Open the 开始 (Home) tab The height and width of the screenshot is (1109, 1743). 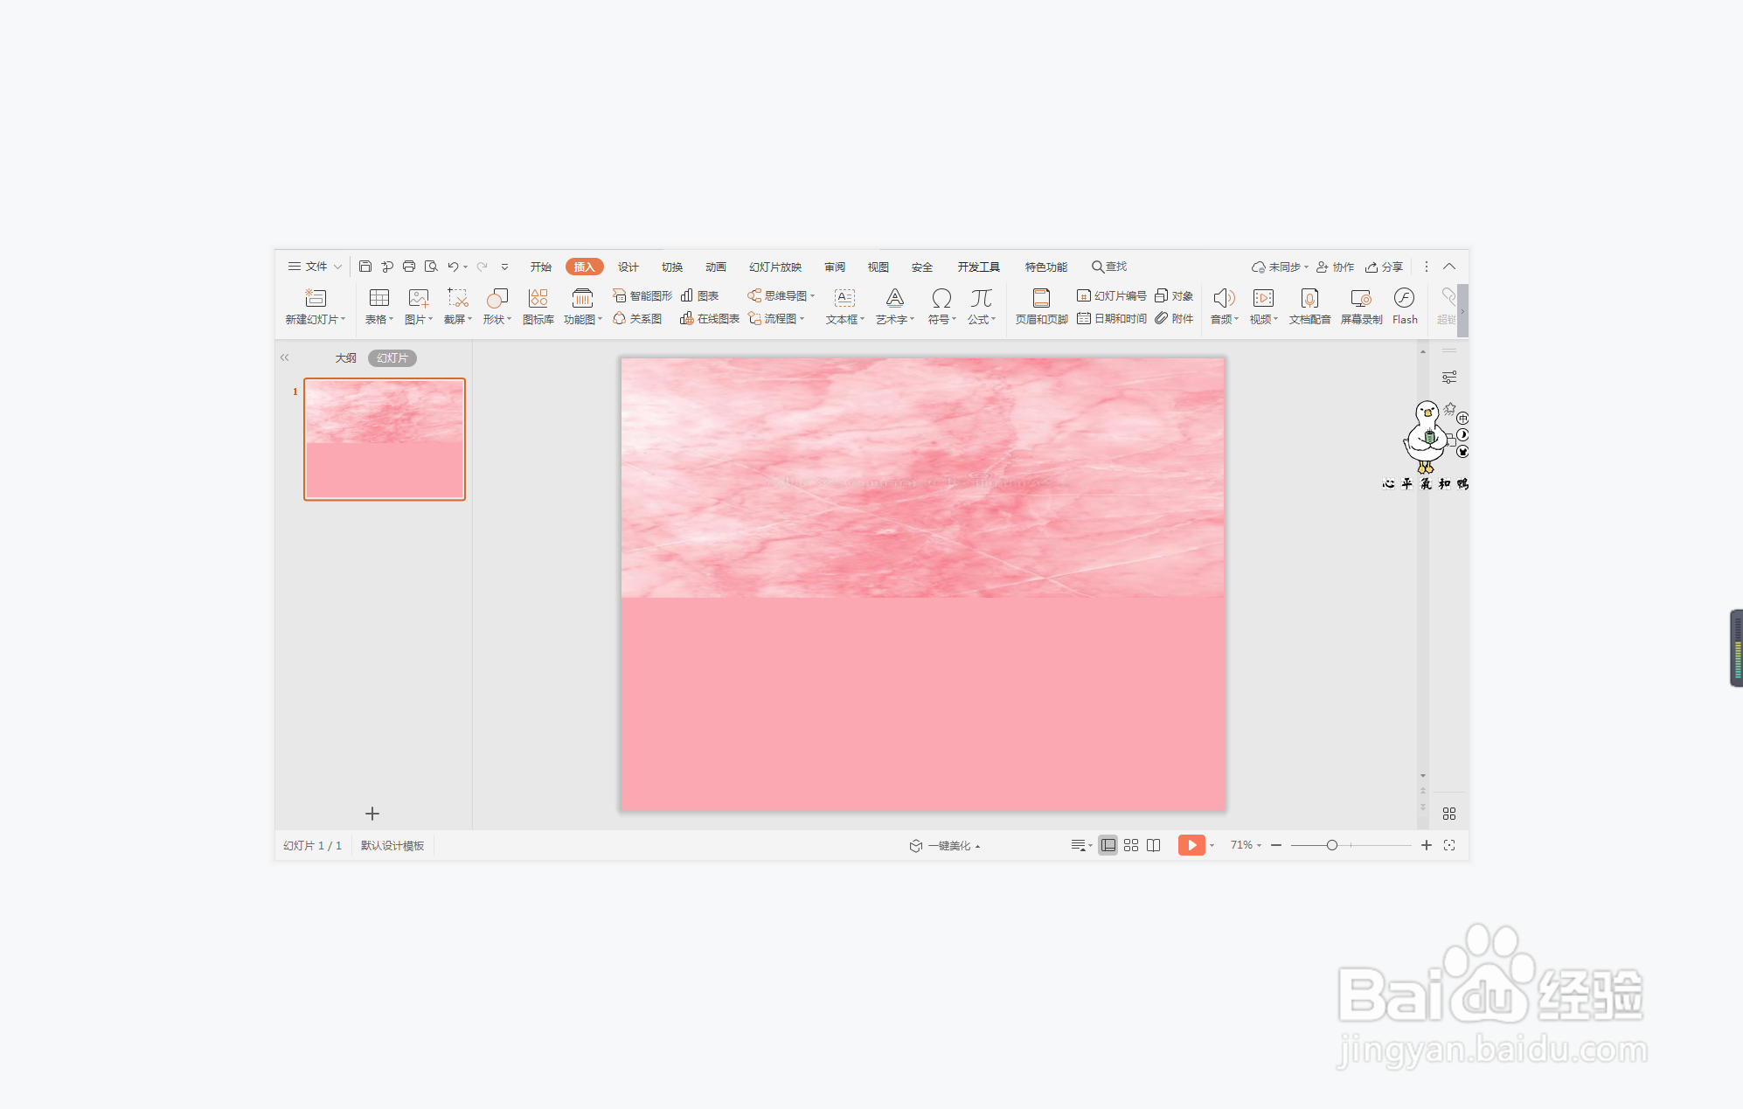541,267
